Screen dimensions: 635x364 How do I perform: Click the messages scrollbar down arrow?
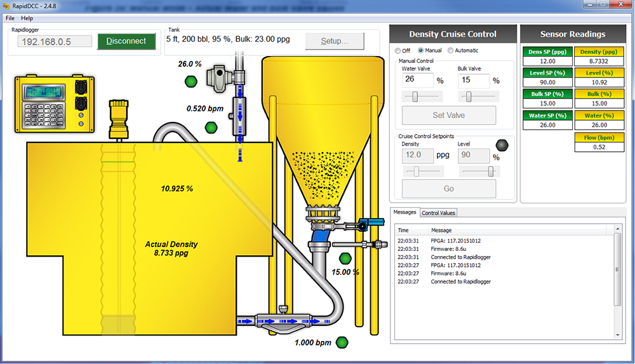coord(618,335)
